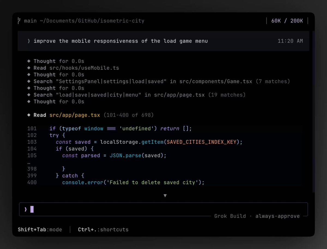Click the git branch icon beside main
The height and width of the screenshot is (249, 327).
19,21
